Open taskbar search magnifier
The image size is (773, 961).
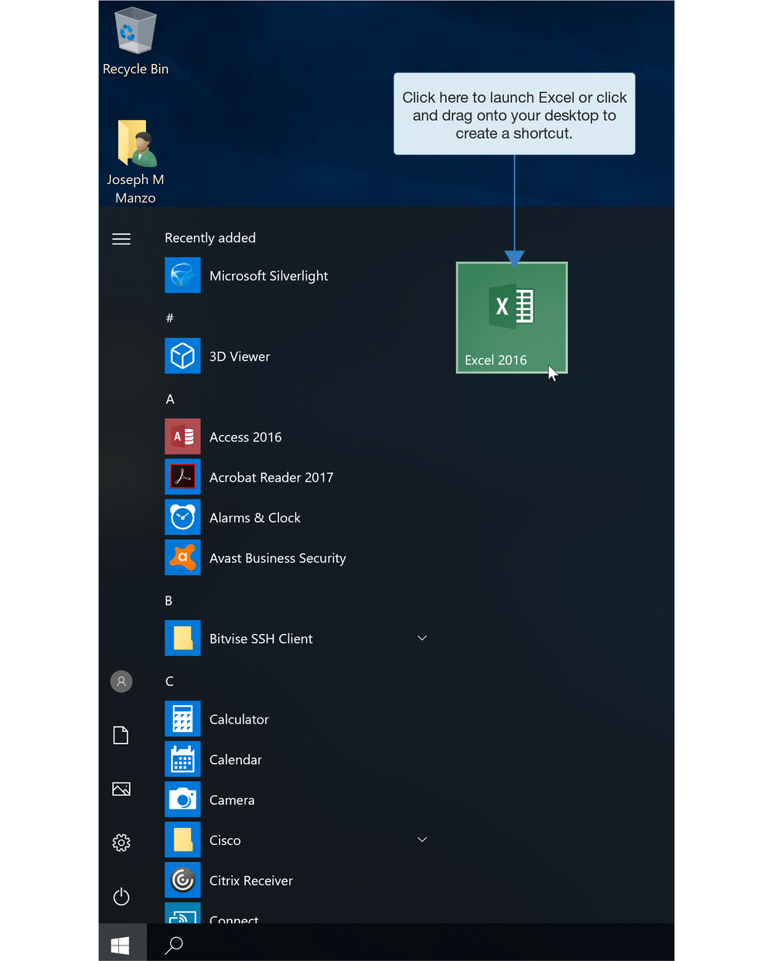(175, 945)
